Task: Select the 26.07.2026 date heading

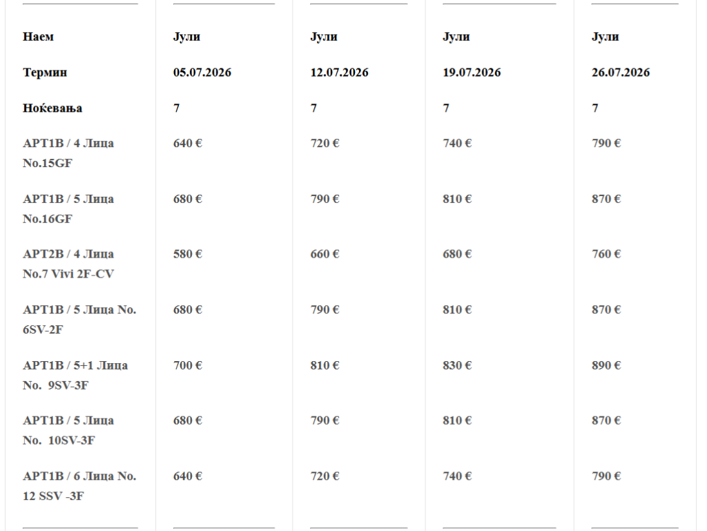Action: click(621, 73)
